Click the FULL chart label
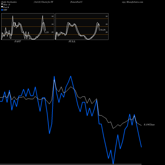165x165 pixels. 72,42
